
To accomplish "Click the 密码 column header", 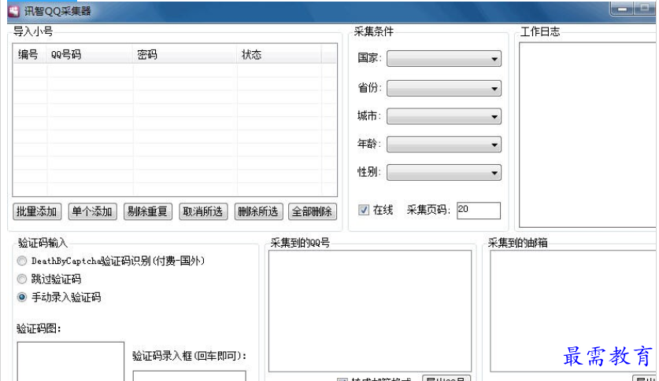I will (185, 54).
